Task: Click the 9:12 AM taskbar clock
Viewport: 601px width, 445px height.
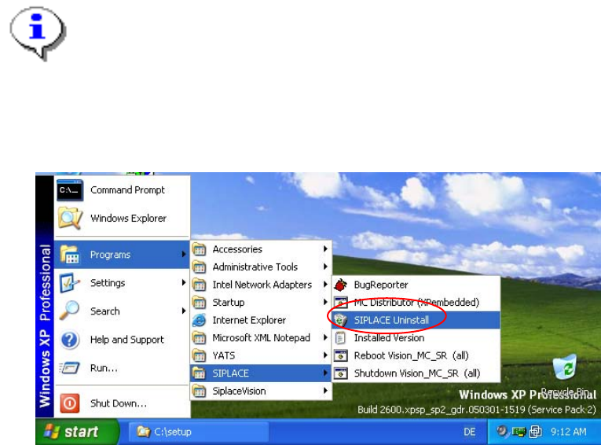Action: tap(569, 432)
